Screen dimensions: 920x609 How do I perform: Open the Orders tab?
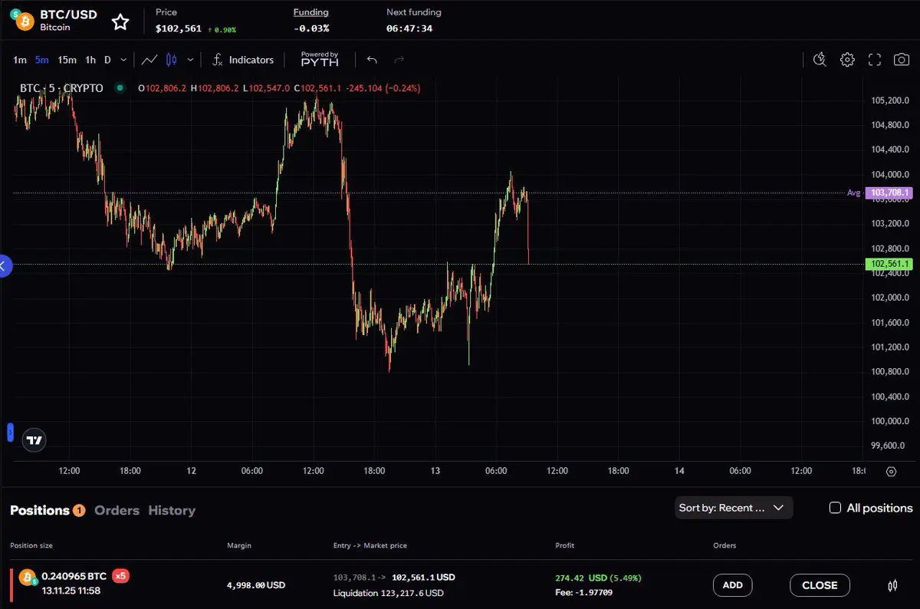click(x=117, y=510)
